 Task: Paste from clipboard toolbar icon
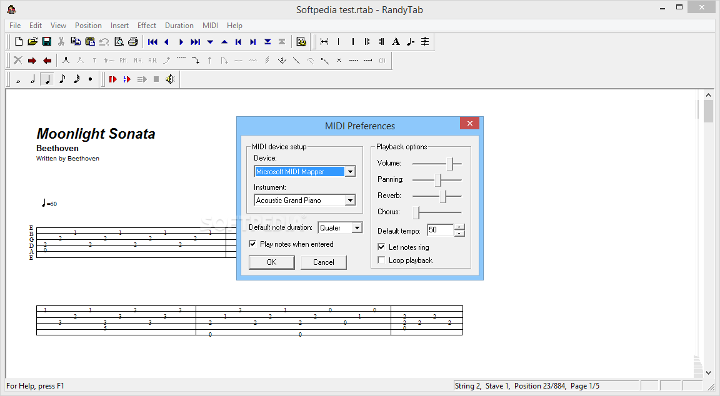pyautogui.click(x=90, y=42)
